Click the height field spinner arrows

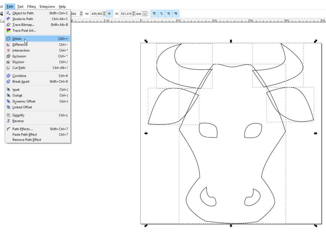point(134,14)
